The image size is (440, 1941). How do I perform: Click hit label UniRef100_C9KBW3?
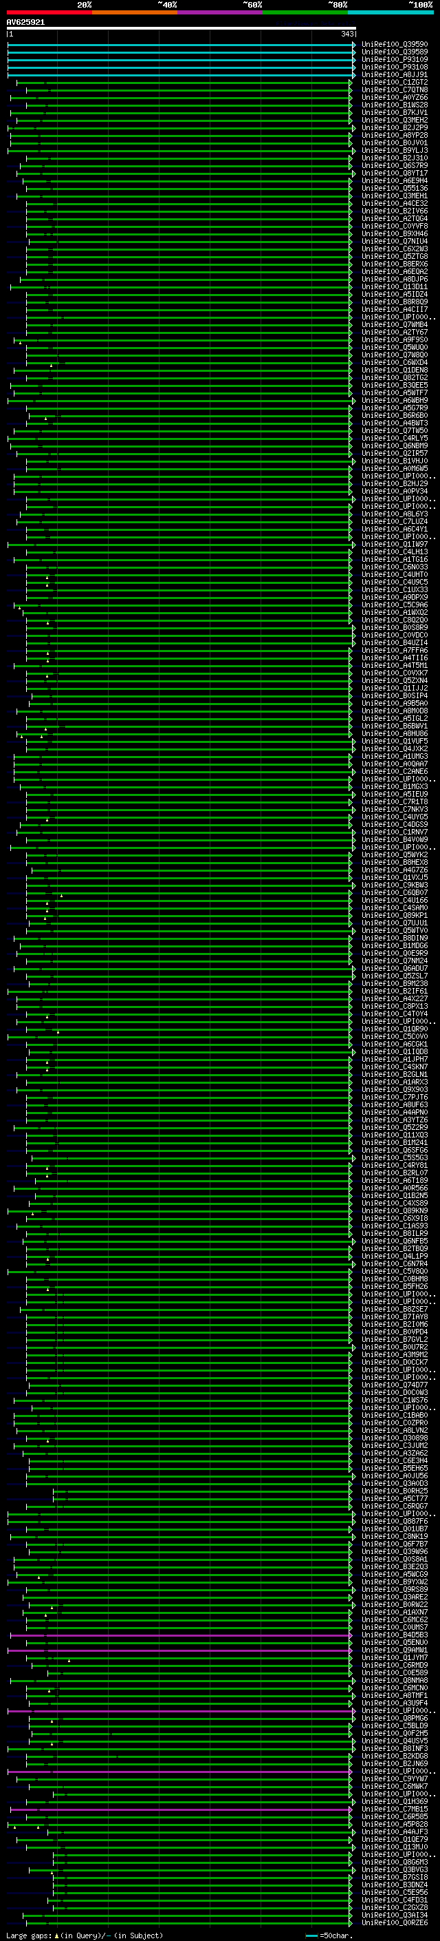395,885
